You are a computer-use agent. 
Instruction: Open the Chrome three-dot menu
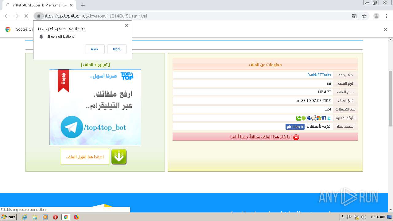point(386,16)
